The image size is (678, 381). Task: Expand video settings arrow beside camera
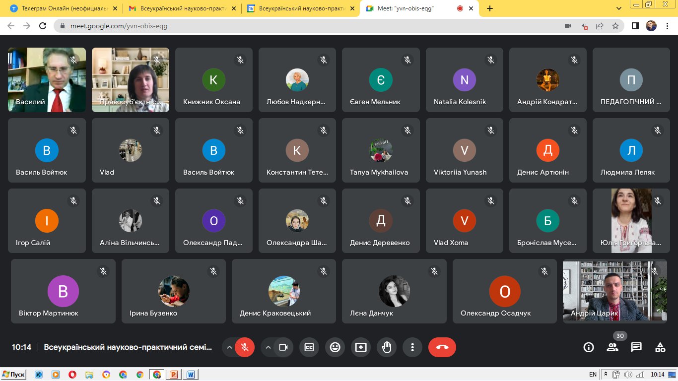click(x=269, y=347)
